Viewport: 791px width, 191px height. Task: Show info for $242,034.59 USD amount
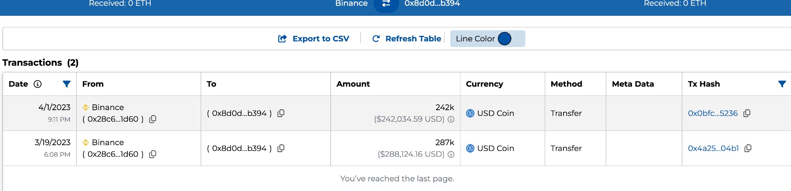451,119
